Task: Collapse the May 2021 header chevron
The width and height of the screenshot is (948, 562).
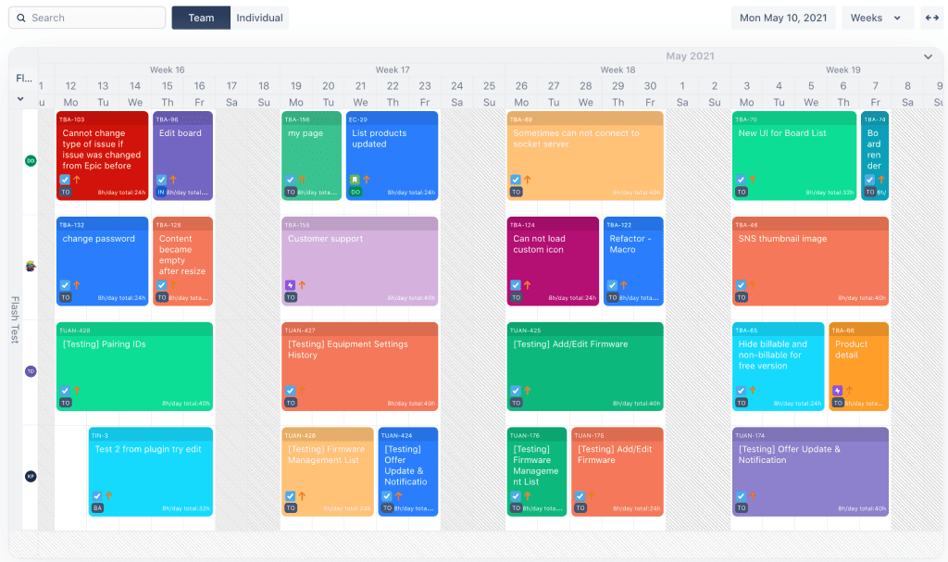Action: point(928,56)
